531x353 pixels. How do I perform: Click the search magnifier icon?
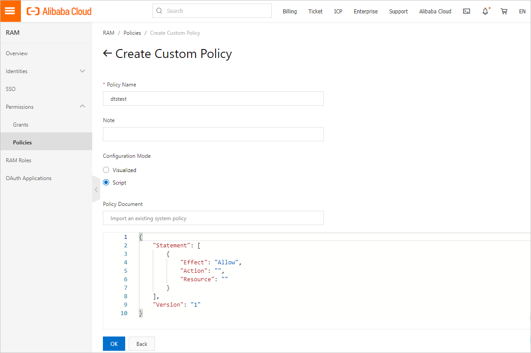coord(159,10)
